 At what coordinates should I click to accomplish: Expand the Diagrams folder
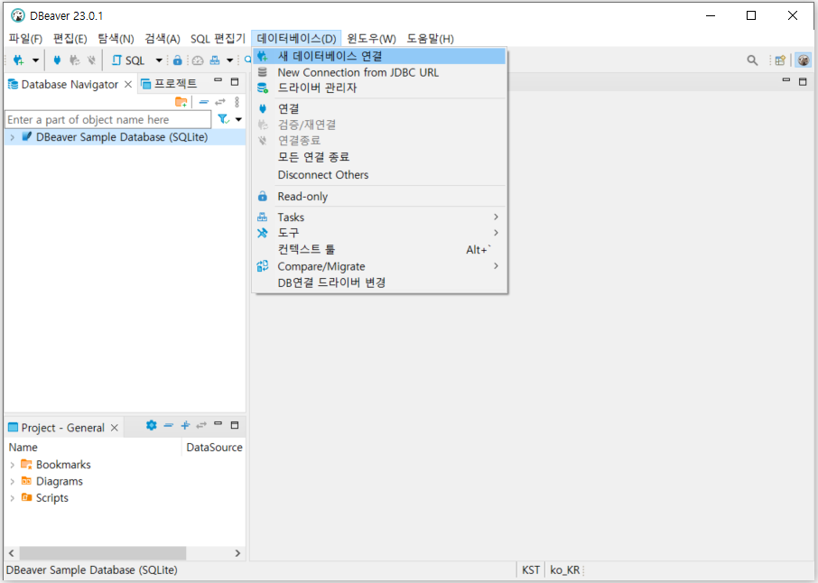(12, 481)
